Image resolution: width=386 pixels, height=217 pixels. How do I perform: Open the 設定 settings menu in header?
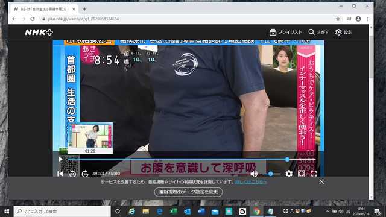(x=343, y=32)
